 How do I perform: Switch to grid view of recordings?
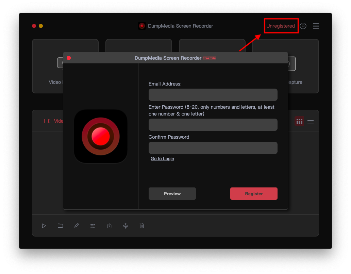(x=299, y=121)
